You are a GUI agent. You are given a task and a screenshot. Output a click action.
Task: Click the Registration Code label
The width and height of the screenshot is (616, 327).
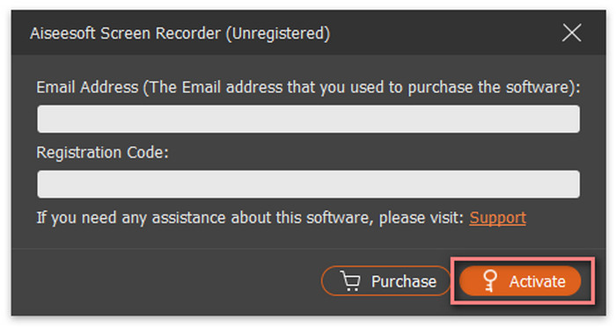point(102,153)
